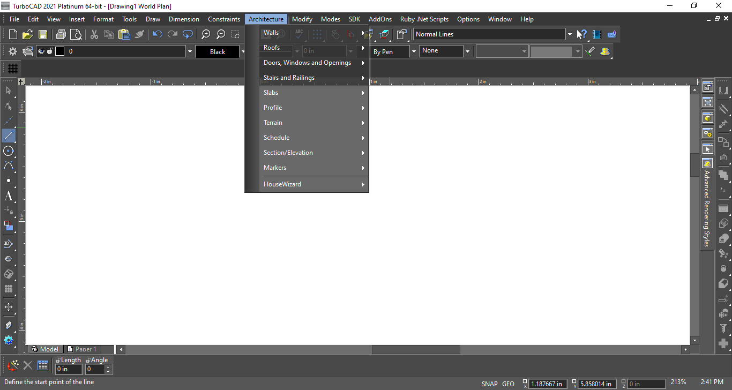Click the Cancel X icon in inspector bar

(28, 366)
